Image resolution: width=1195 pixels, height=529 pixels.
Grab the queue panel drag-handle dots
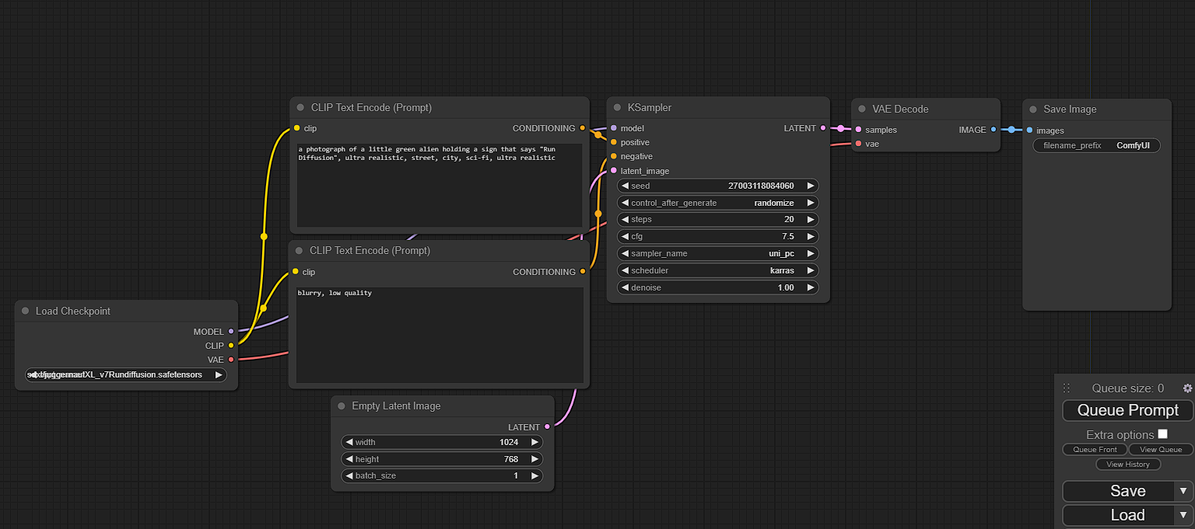(x=1067, y=388)
